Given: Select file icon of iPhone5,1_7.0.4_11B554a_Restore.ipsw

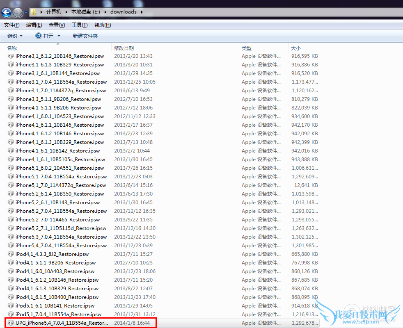Looking at the screenshot, I should (11, 176).
